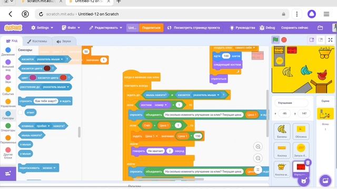Stop the project with red stop button
This screenshot has width=337, height=189.
pos(284,40)
